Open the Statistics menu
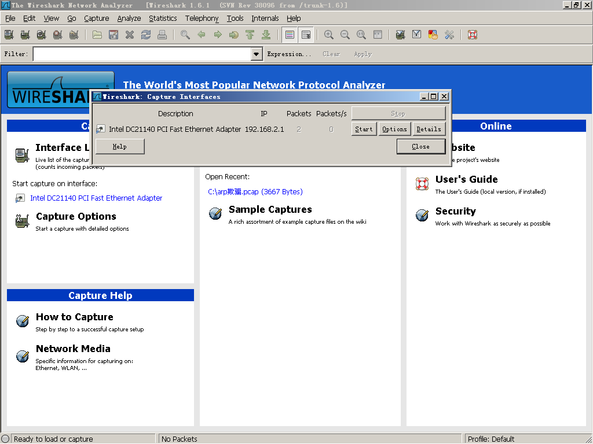This screenshot has width=593, height=444. 163,18
